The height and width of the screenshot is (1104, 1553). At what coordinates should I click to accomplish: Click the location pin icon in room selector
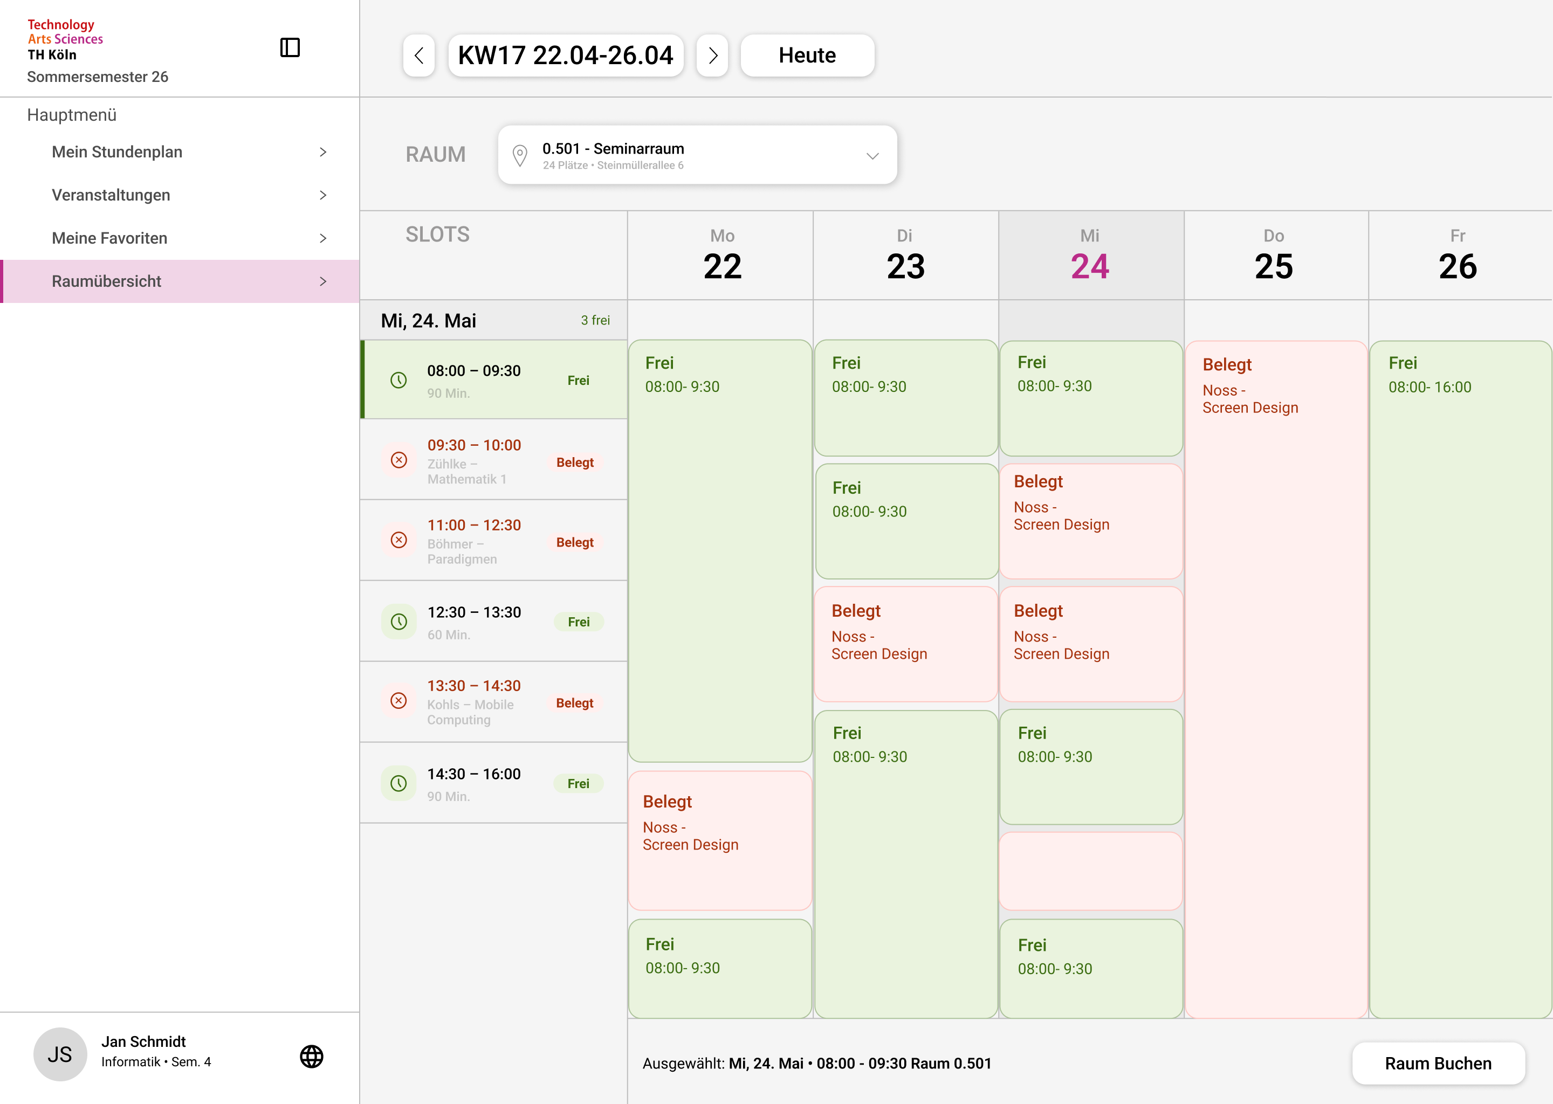[519, 156]
